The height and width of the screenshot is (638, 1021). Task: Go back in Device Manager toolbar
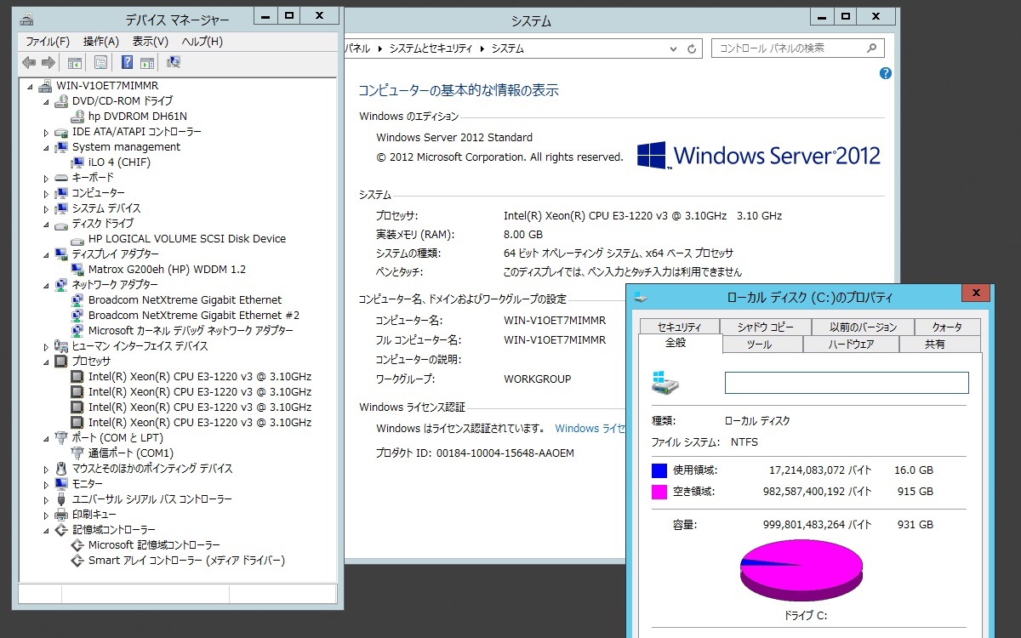pos(29,62)
